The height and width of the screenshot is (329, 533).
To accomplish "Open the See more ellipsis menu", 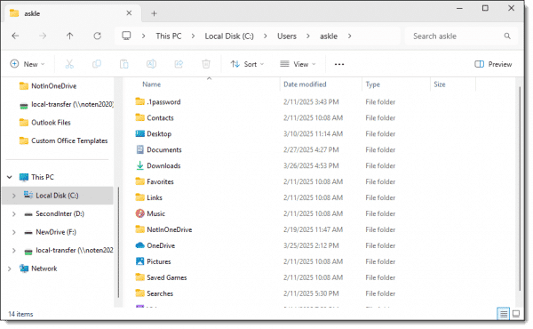I will [x=339, y=64].
